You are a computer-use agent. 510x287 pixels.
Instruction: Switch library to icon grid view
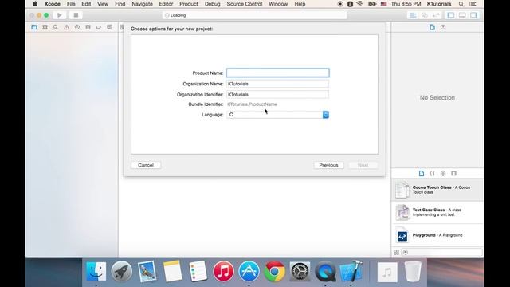point(397,253)
